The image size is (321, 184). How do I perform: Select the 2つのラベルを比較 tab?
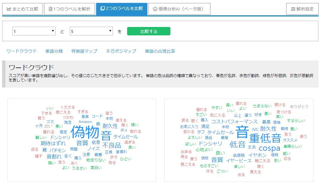tap(122, 9)
